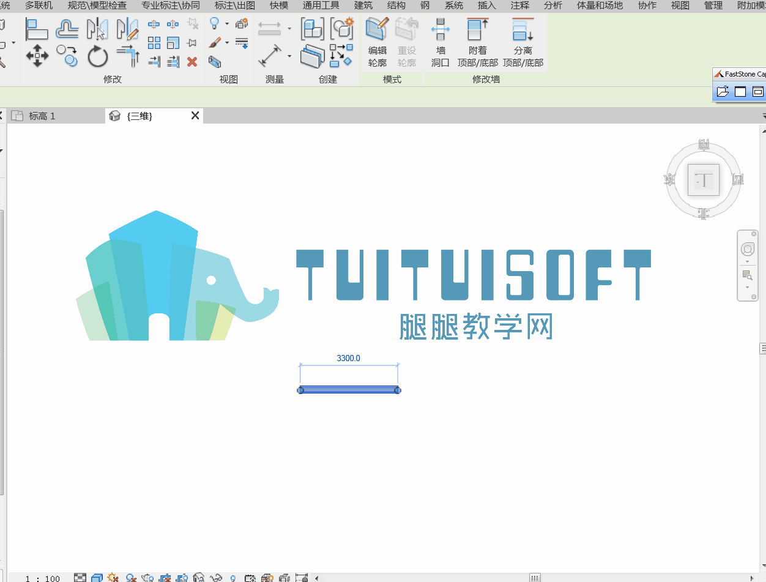Click the Selection Box icon
This screenshot has width=766, height=582.
click(x=215, y=61)
